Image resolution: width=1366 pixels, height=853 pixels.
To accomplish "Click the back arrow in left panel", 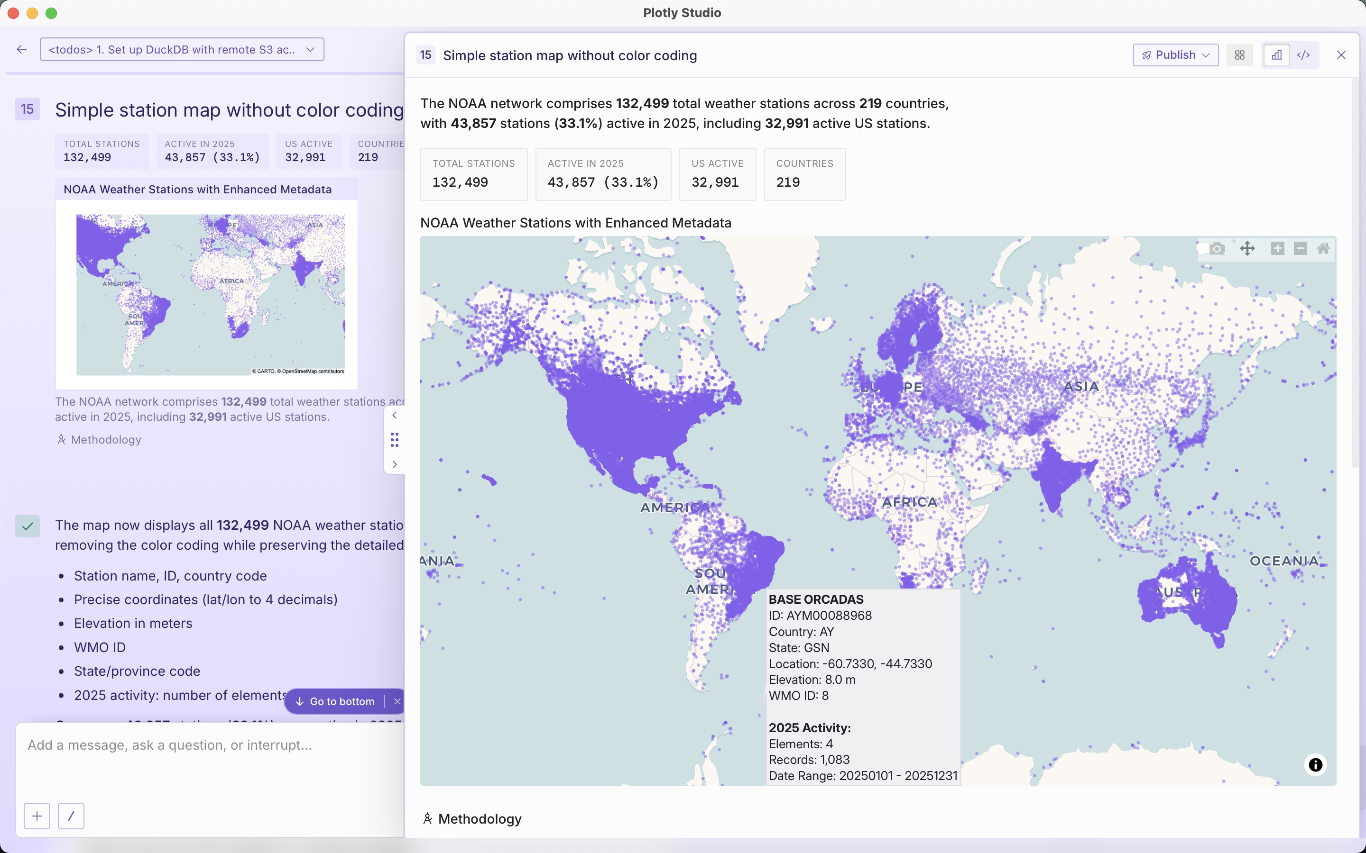I will coord(22,50).
